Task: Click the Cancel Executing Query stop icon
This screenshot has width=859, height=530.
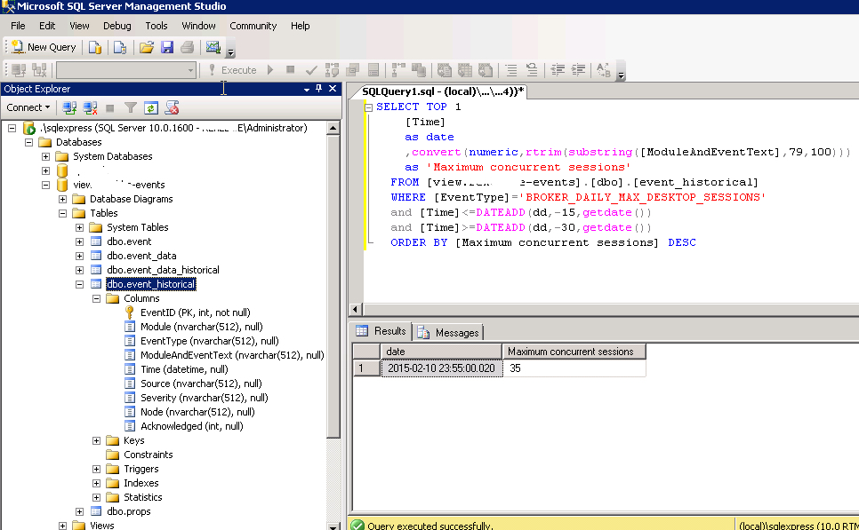Action: tap(291, 70)
